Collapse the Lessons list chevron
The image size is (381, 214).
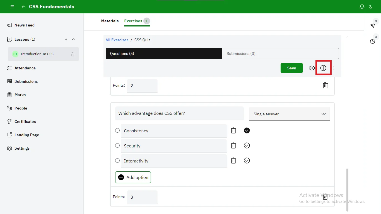(73, 39)
